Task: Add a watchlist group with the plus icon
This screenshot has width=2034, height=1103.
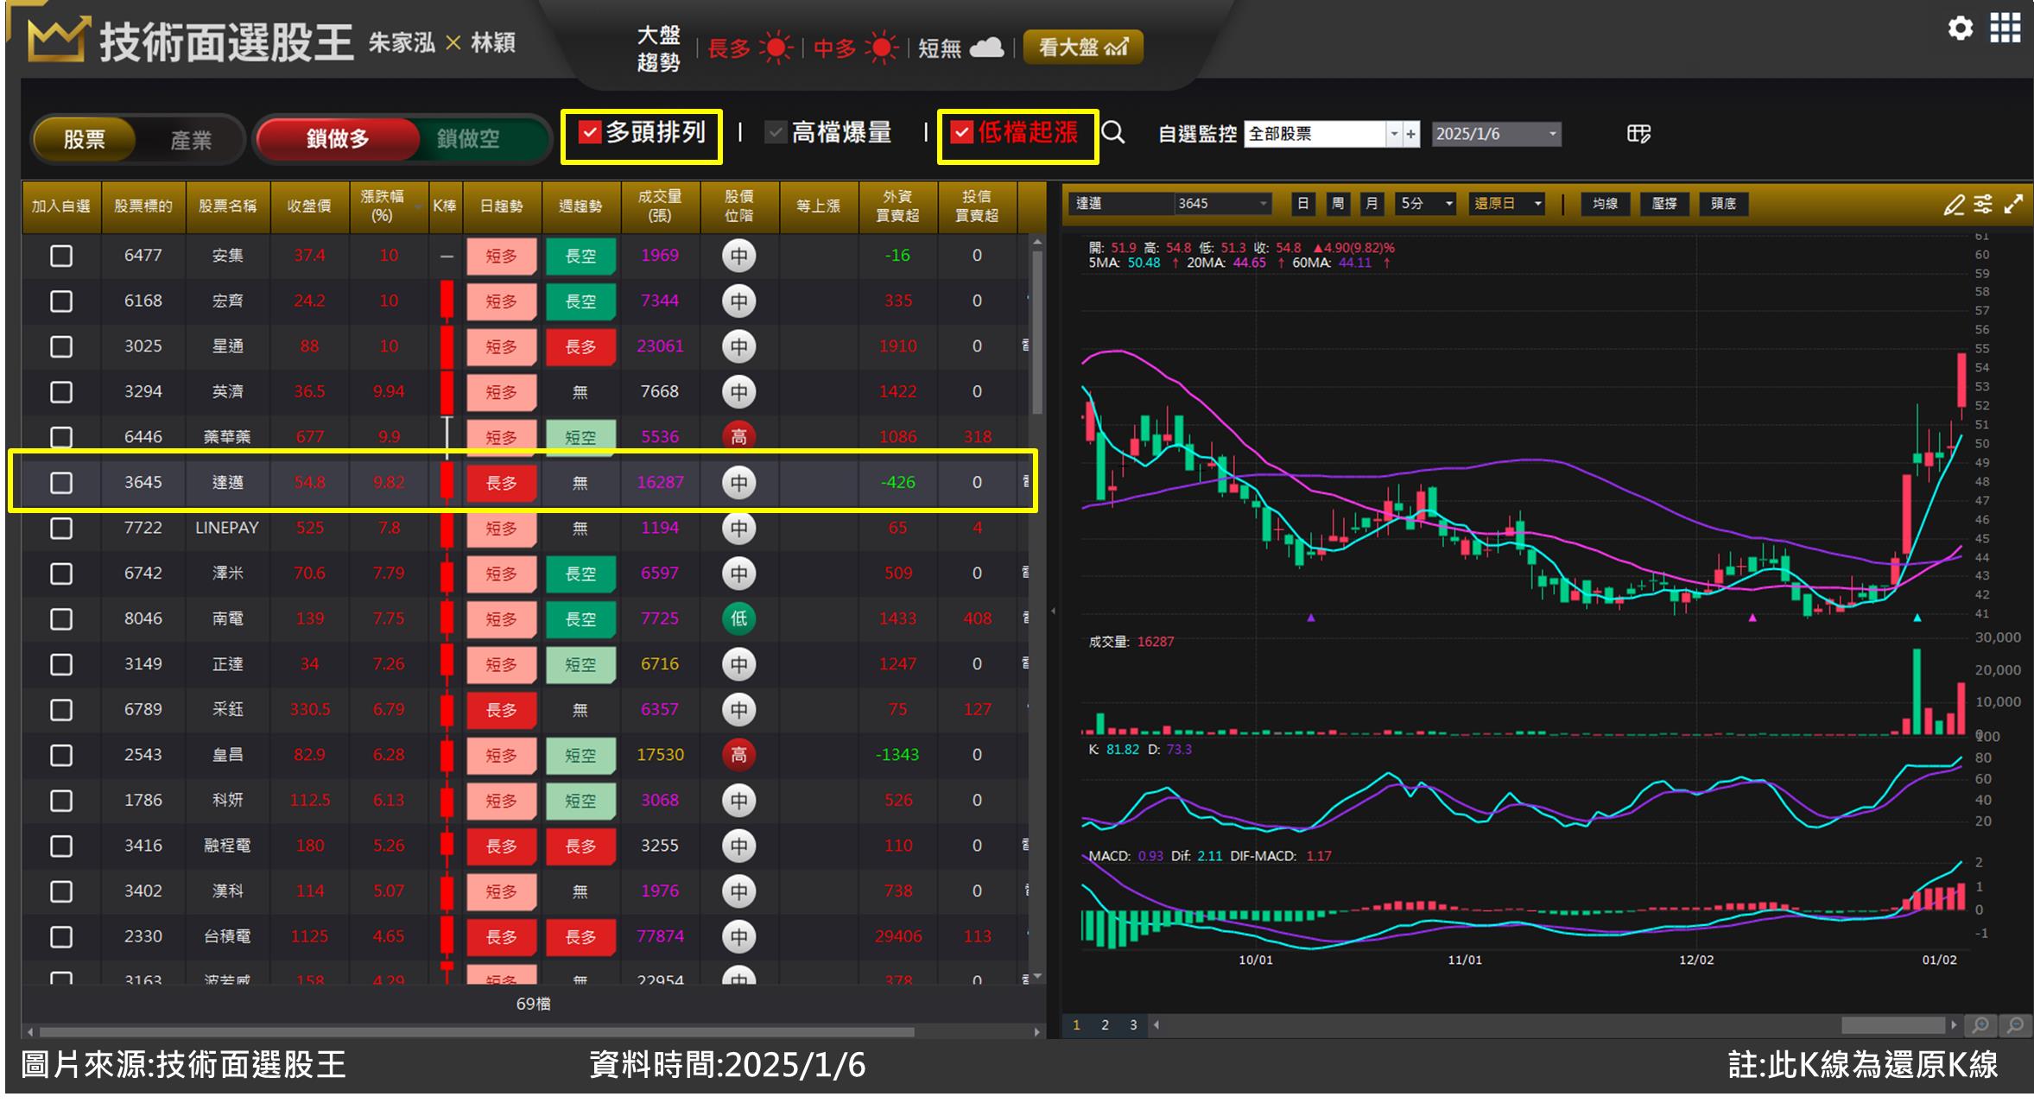Action: click(x=1411, y=134)
